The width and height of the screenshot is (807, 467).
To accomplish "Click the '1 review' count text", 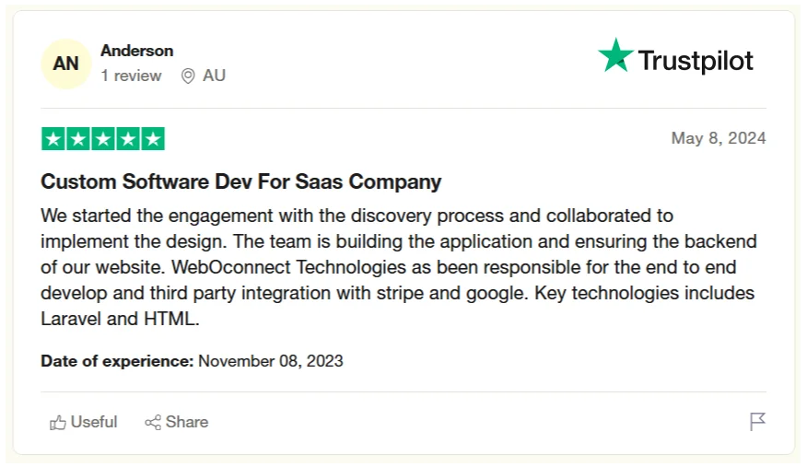I will point(131,76).
